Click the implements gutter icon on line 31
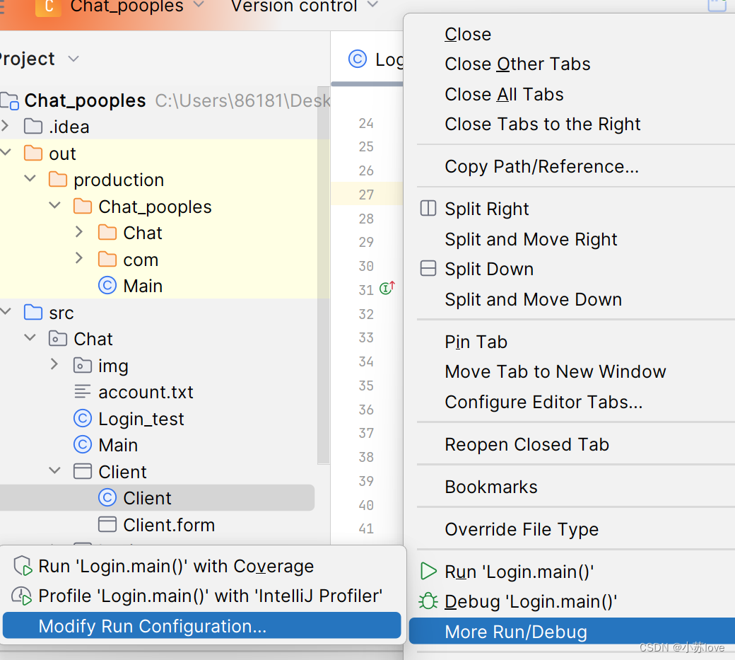Image resolution: width=735 pixels, height=660 pixels. point(387,287)
